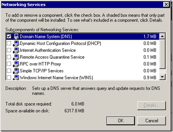Select the Simple TCP/IP Services row
Viewport: 173px width, 132px height.
83,71
